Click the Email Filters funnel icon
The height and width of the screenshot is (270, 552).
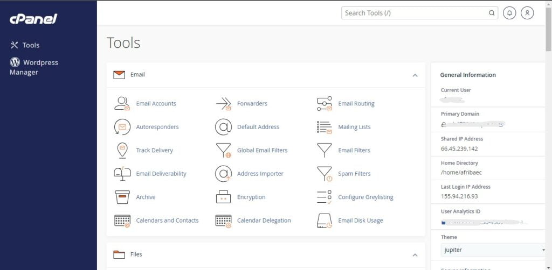[324, 150]
